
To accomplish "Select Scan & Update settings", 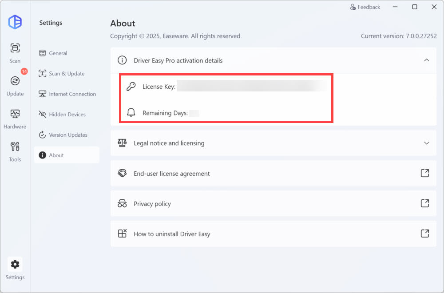I will [x=67, y=74].
